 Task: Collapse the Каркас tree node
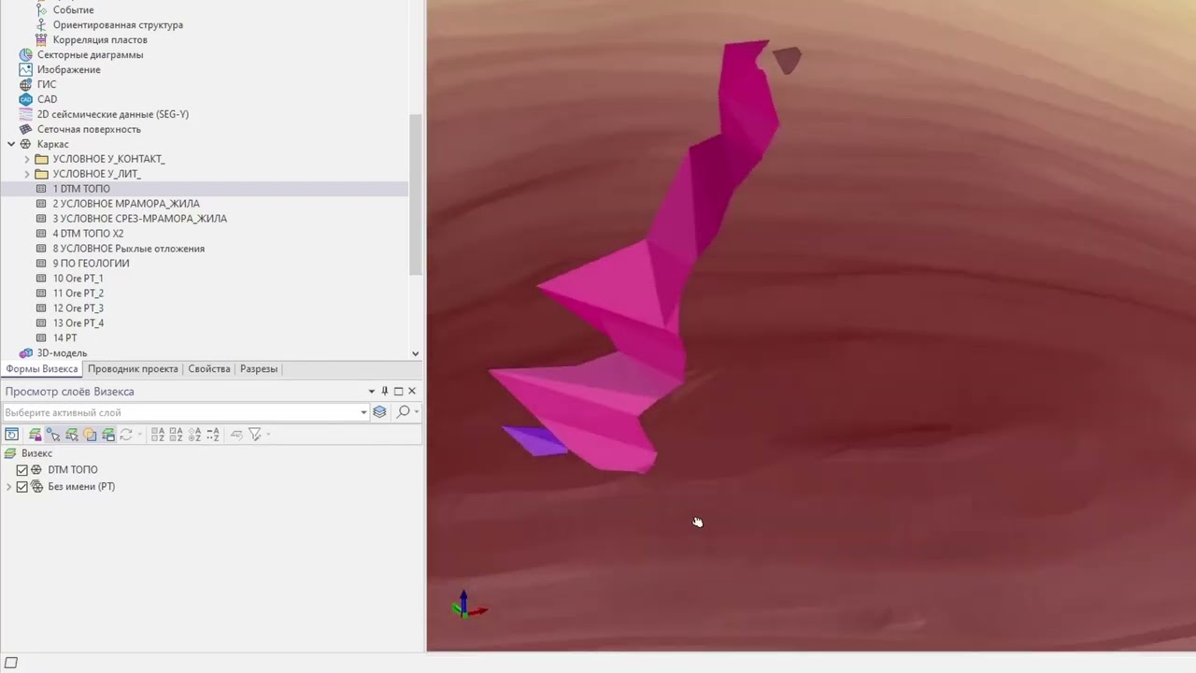[11, 144]
